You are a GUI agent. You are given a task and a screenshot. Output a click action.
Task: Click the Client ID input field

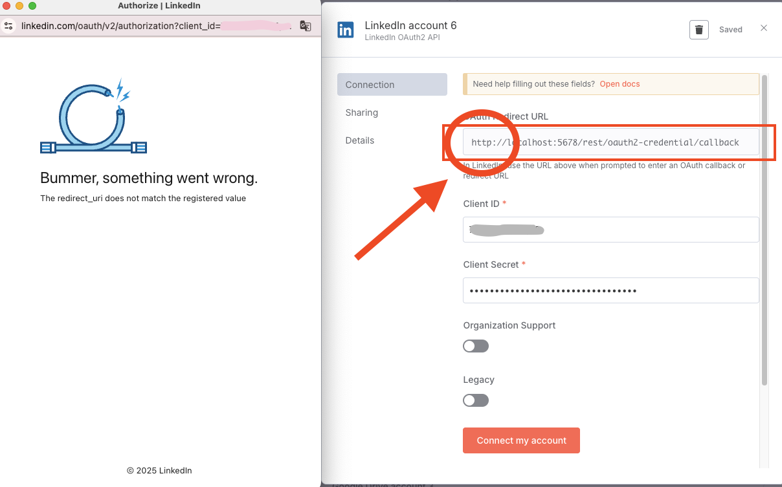(x=610, y=230)
